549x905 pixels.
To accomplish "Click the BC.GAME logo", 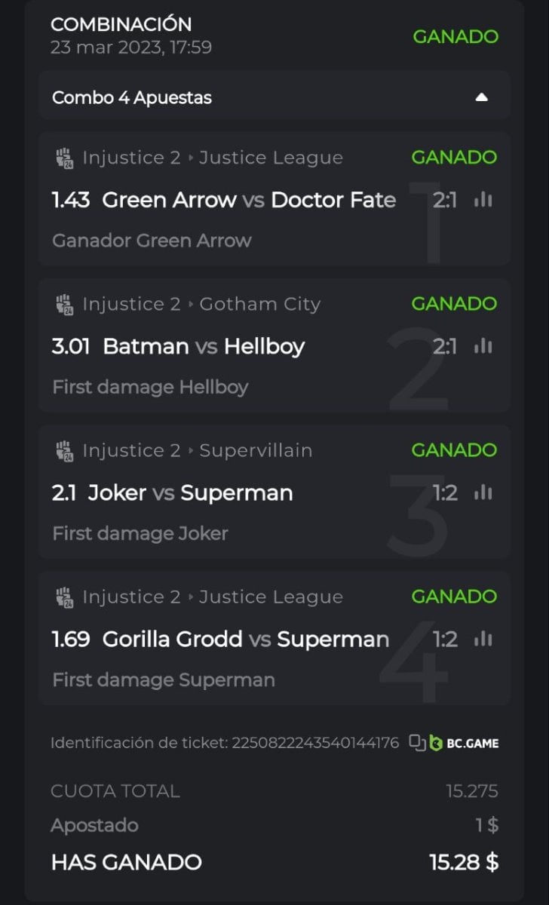I will click(x=465, y=743).
